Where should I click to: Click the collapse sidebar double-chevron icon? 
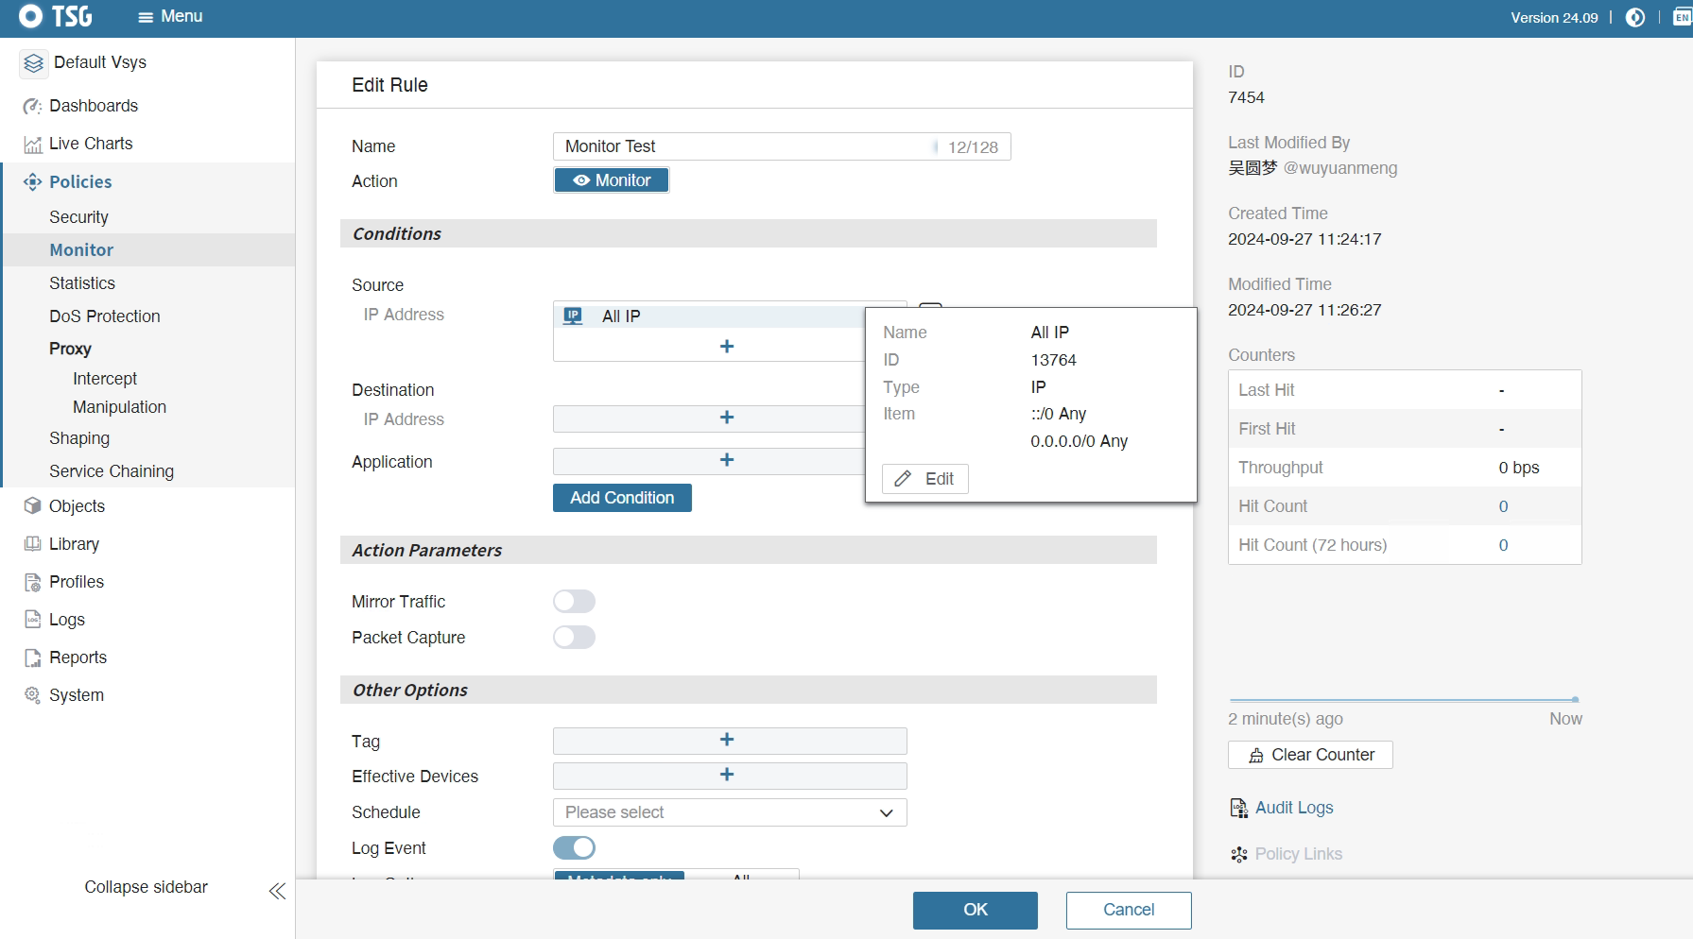tap(277, 891)
